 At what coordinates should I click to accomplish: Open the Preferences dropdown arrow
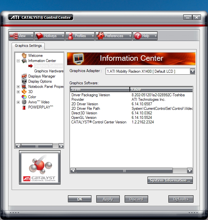[130, 36]
